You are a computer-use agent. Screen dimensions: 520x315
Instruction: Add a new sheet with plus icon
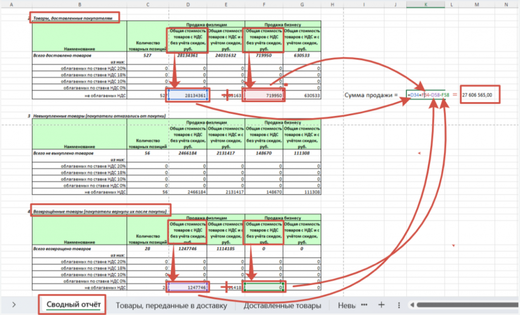tap(381, 305)
